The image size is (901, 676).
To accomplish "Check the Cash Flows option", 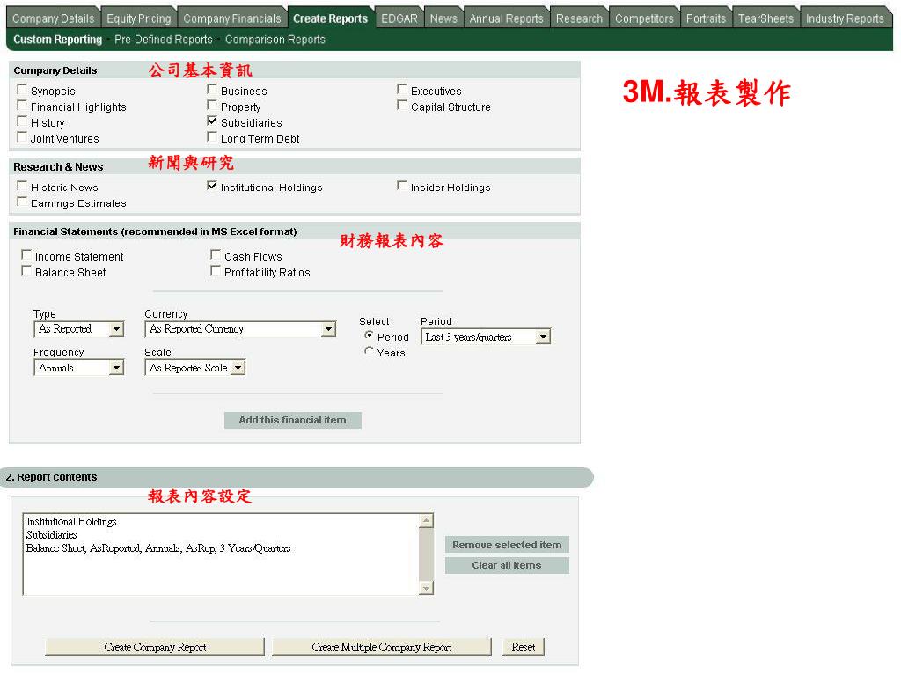I will point(216,255).
